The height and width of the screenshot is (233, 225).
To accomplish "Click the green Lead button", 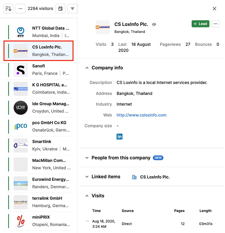I will point(200,24).
